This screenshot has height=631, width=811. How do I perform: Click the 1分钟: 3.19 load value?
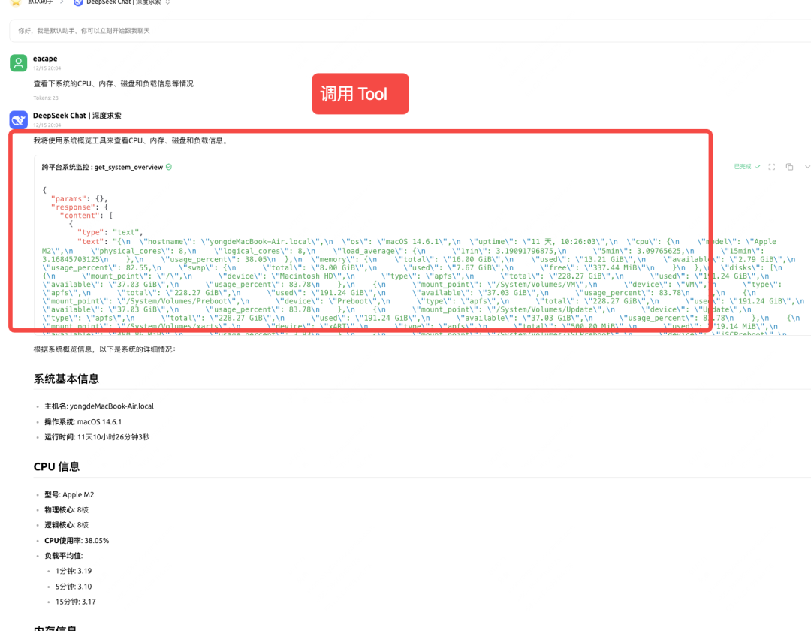[x=74, y=571]
